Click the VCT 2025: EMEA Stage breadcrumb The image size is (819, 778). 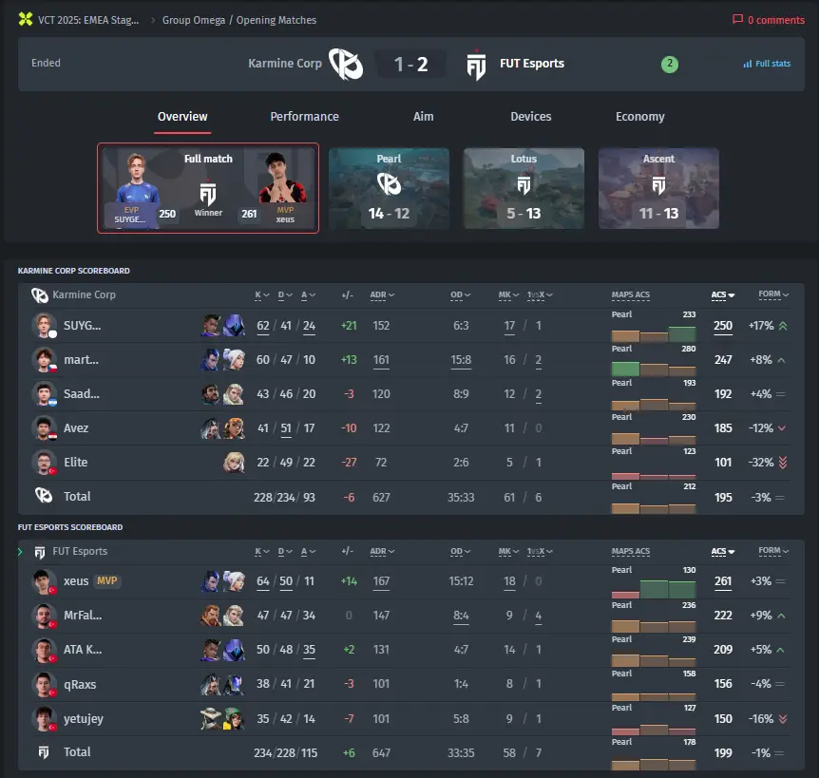[x=88, y=20]
